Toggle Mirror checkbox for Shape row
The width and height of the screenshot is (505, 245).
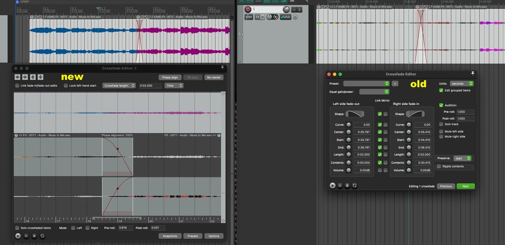[385, 114]
